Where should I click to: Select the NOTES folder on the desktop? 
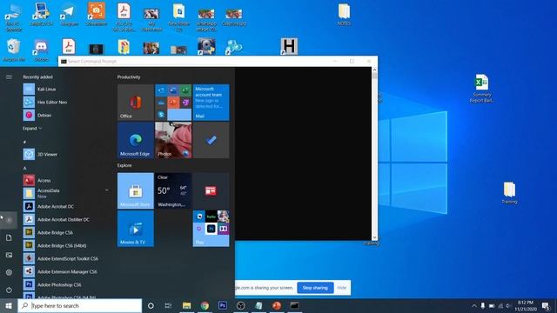(344, 15)
